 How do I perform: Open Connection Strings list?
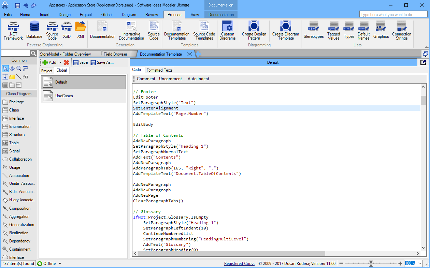401,30
